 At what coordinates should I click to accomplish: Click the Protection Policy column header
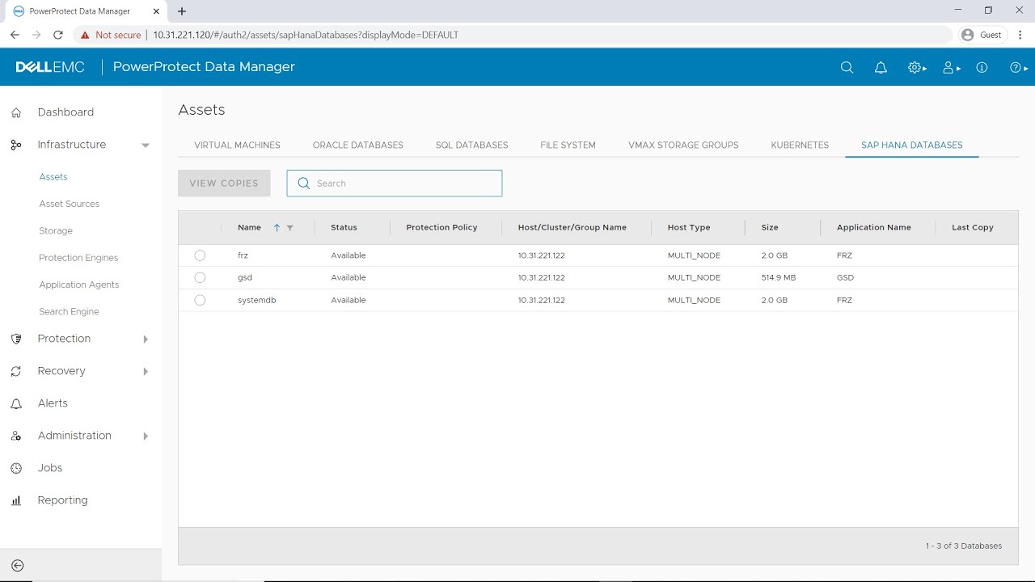(441, 228)
